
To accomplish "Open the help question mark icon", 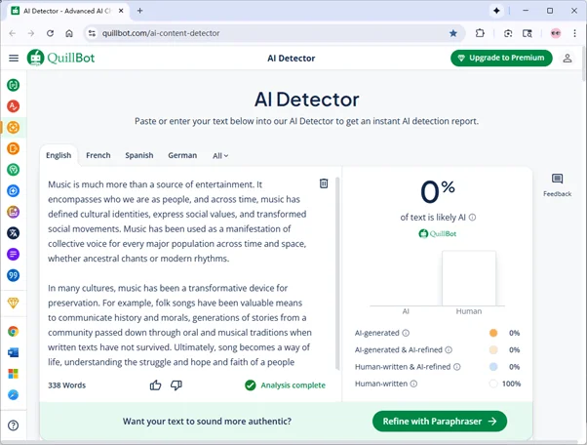I will [x=14, y=425].
